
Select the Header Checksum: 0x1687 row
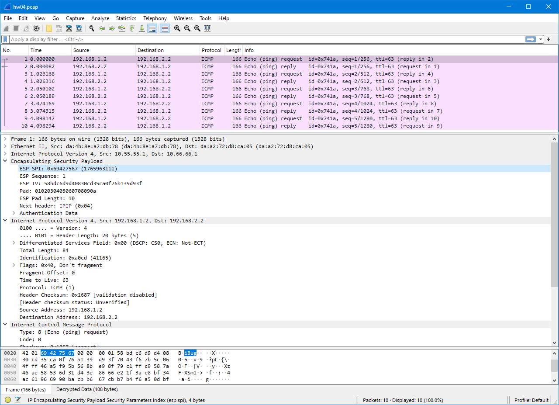pos(276,295)
